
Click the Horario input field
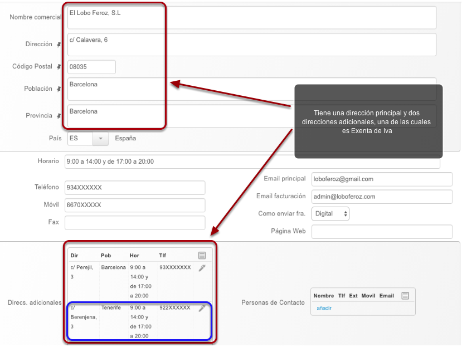click(252, 162)
